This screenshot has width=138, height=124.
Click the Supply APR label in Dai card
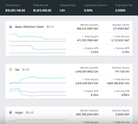92,91
